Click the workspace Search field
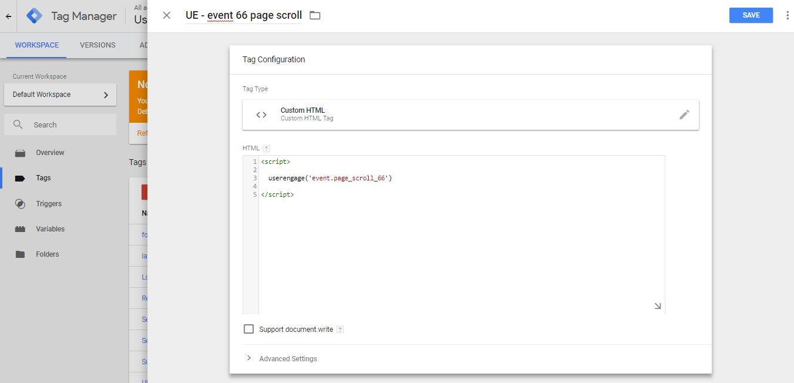The height and width of the screenshot is (383, 794). [x=60, y=125]
